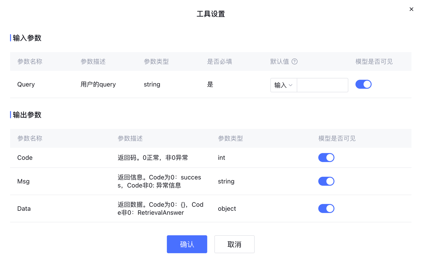
Task: Click the Query default value text field
Action: coord(322,85)
